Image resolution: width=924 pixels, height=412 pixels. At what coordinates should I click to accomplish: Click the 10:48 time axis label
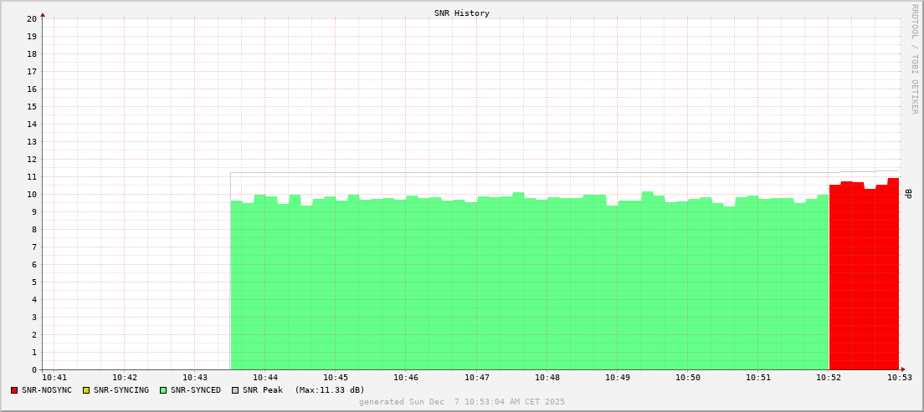tap(547, 379)
